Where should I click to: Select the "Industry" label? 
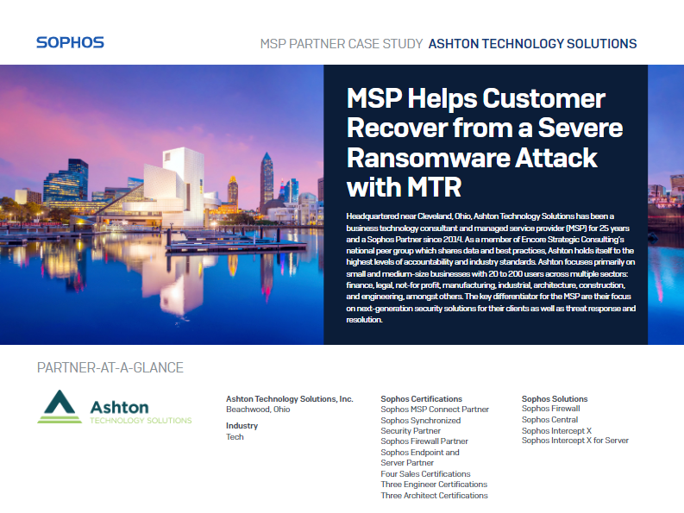coord(242,426)
